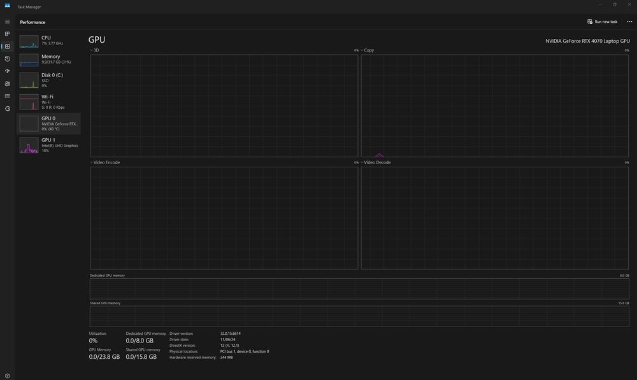Open the hamburger navigation menu
637x380 pixels.
tap(7, 22)
